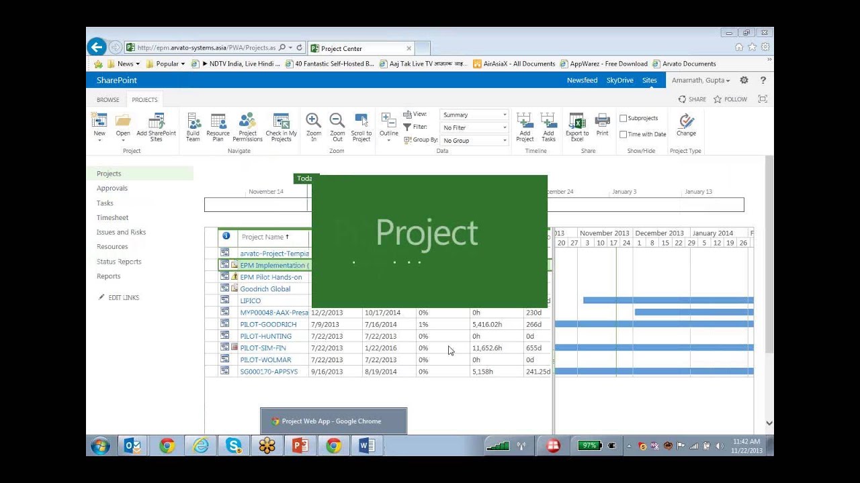This screenshot has width=860, height=483.
Task: Switch to the PROJECTS ribbon tab
Action: coord(144,100)
